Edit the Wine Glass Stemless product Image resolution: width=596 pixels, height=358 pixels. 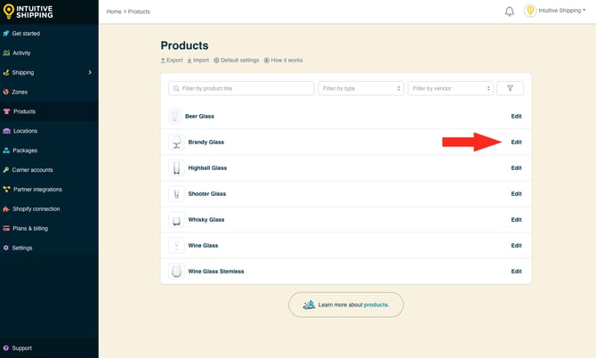coord(516,272)
